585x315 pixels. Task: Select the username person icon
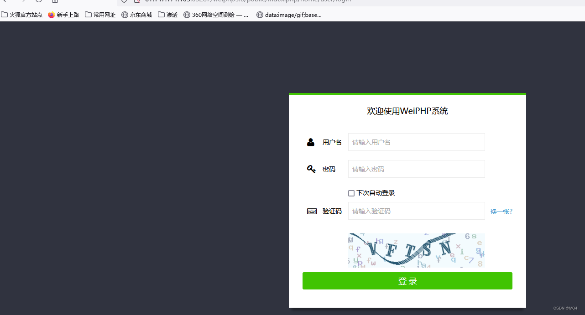click(x=311, y=142)
